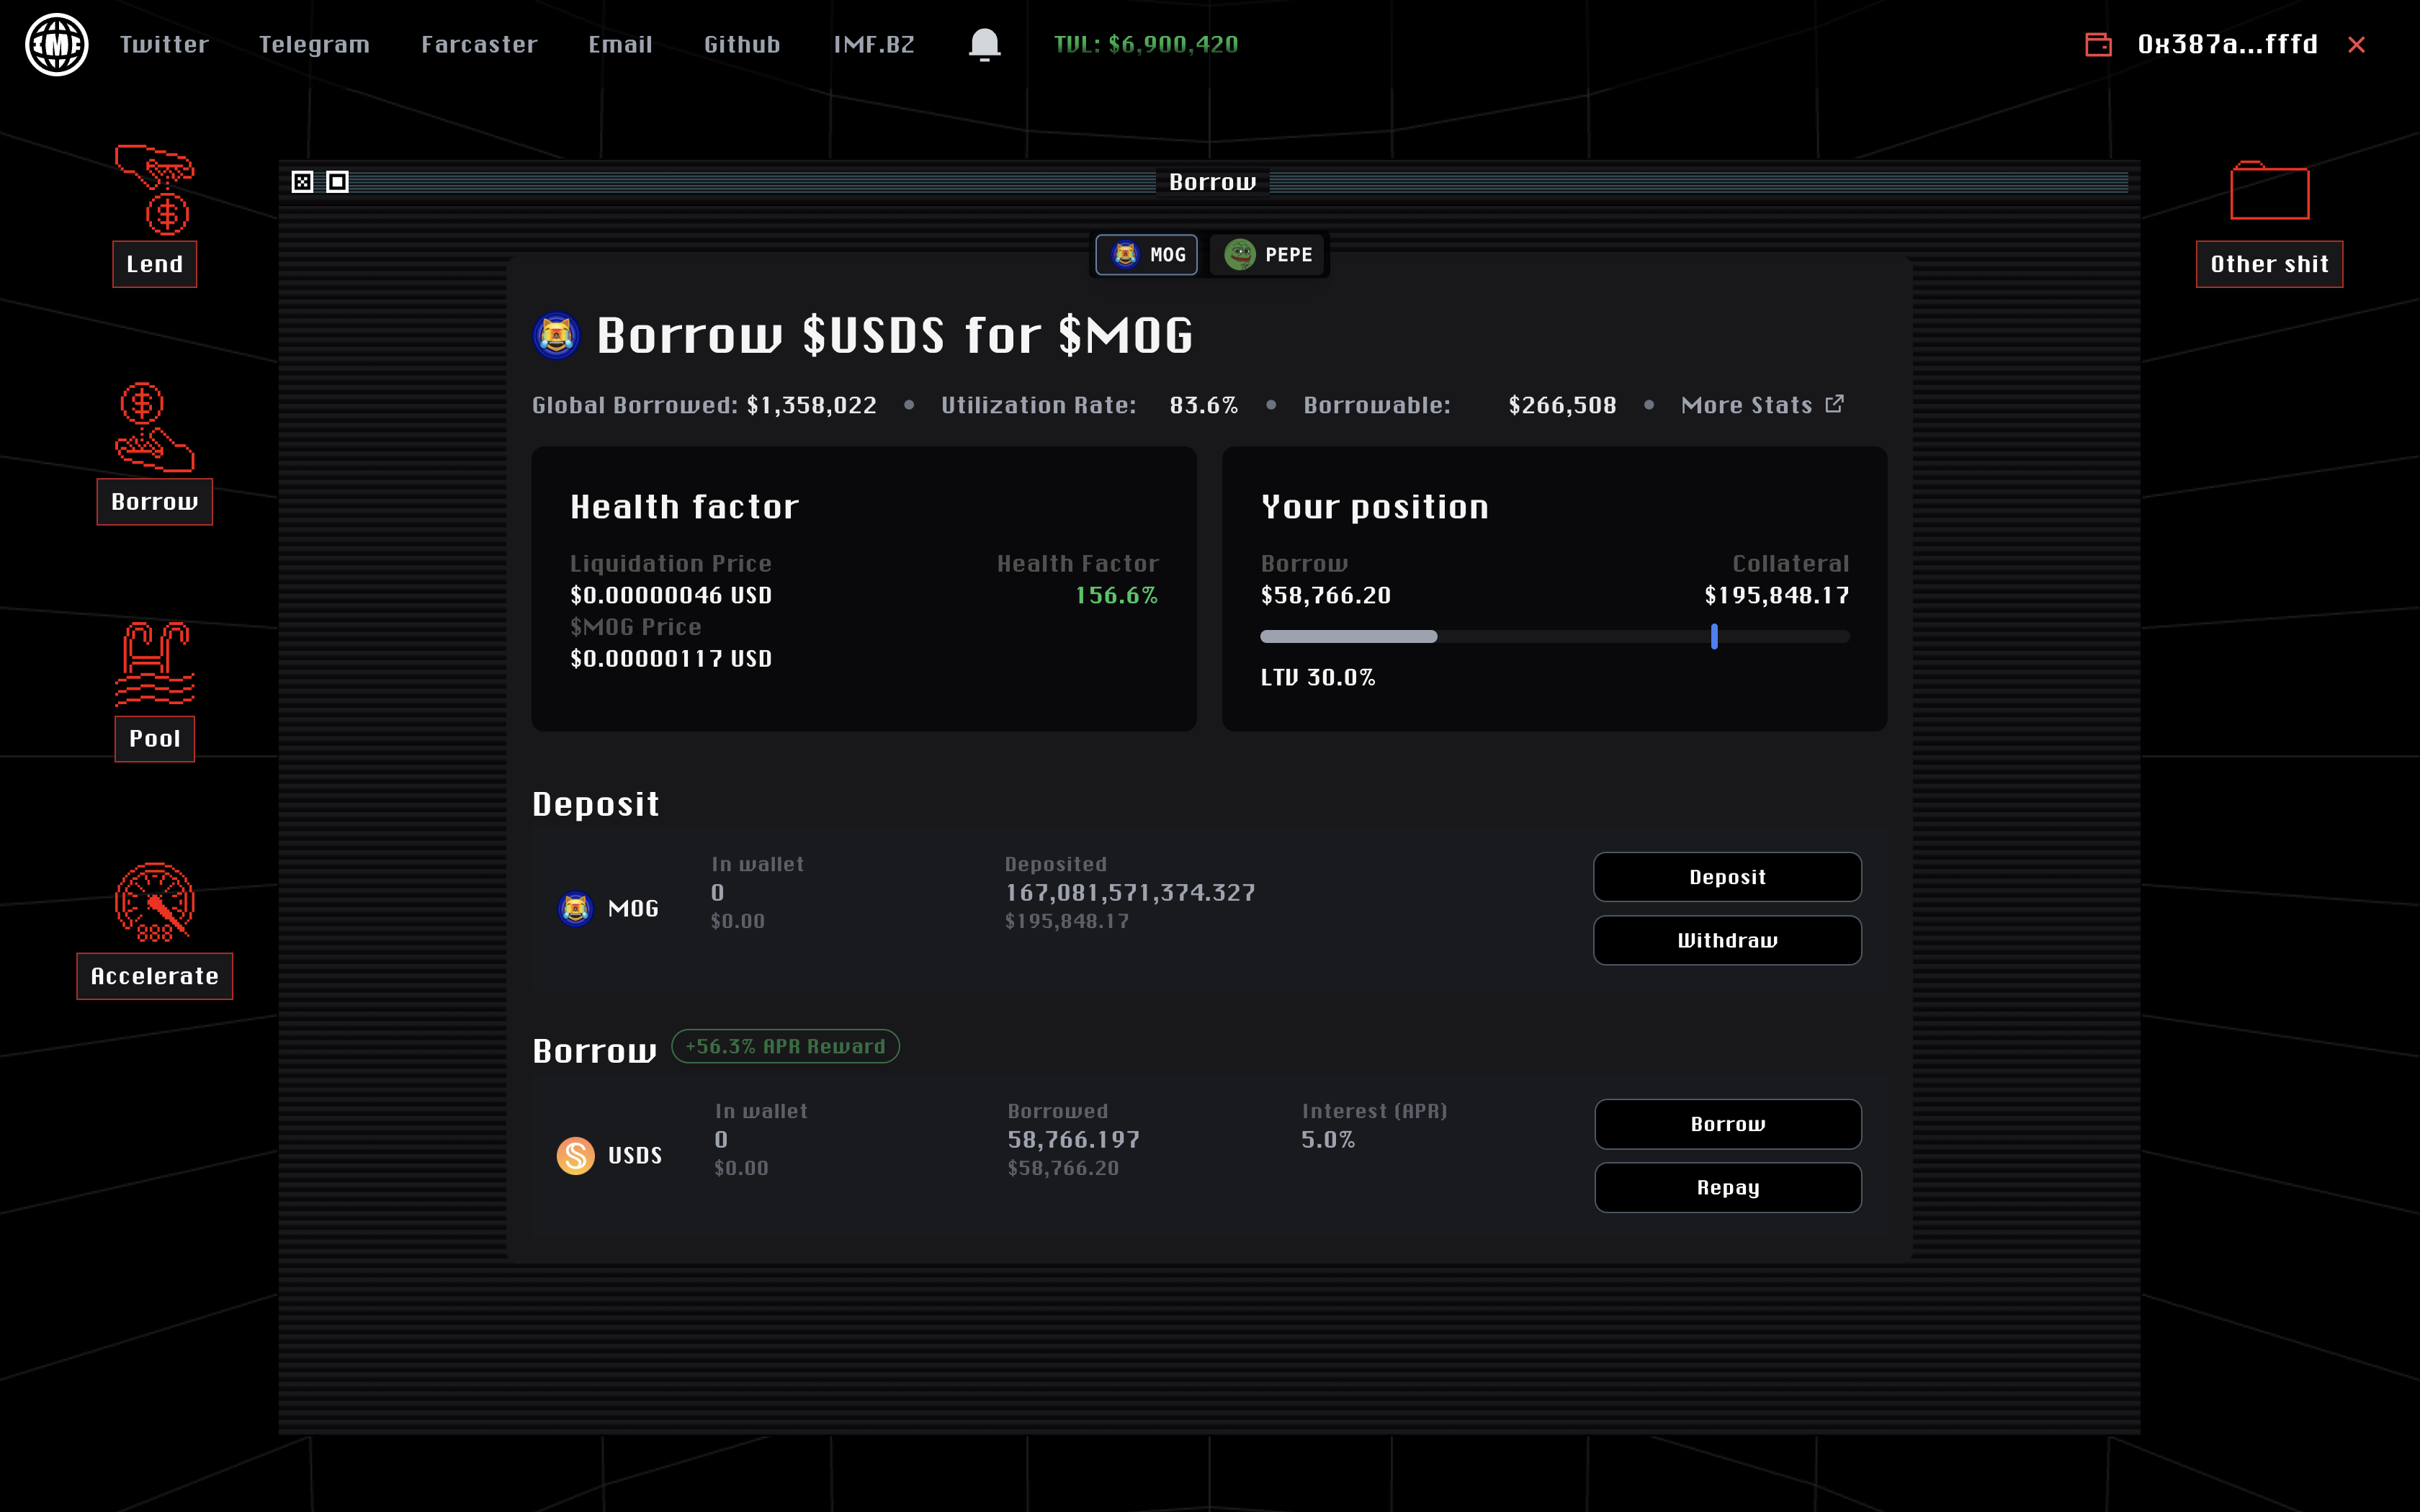Image resolution: width=2420 pixels, height=1512 pixels.
Task: Click the More Stats external-link icon
Action: (1834, 404)
